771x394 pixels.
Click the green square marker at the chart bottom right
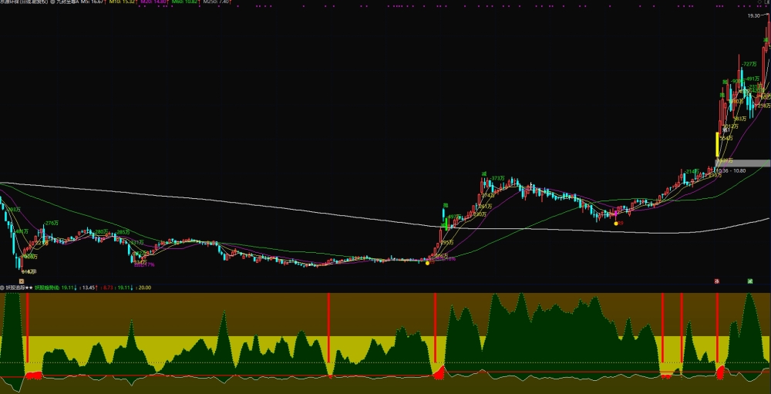coord(750,281)
